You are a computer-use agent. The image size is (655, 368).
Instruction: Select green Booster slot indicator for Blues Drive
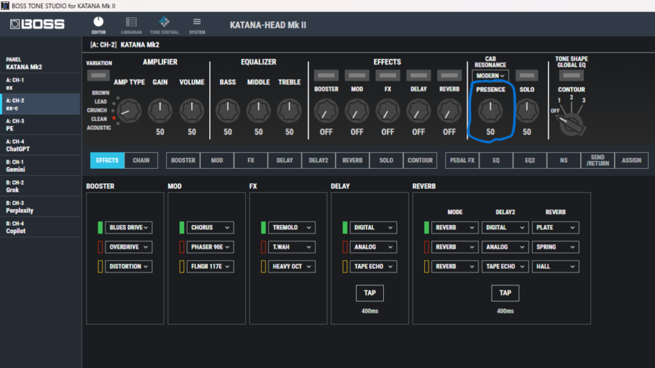(100, 227)
